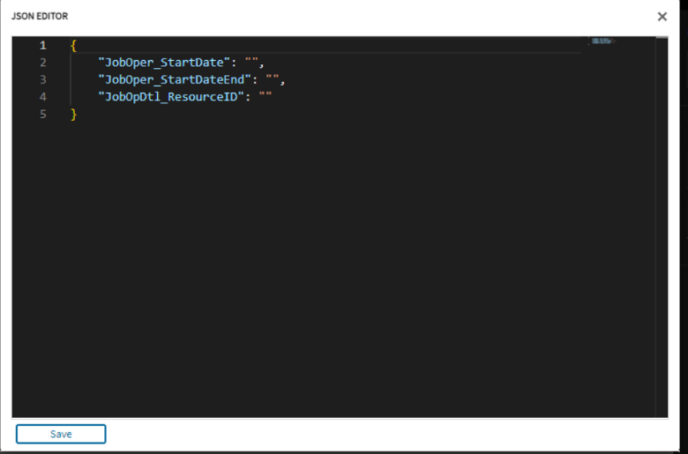Save the JSON changes
Viewport: 688px width, 454px height.
pyautogui.click(x=61, y=434)
